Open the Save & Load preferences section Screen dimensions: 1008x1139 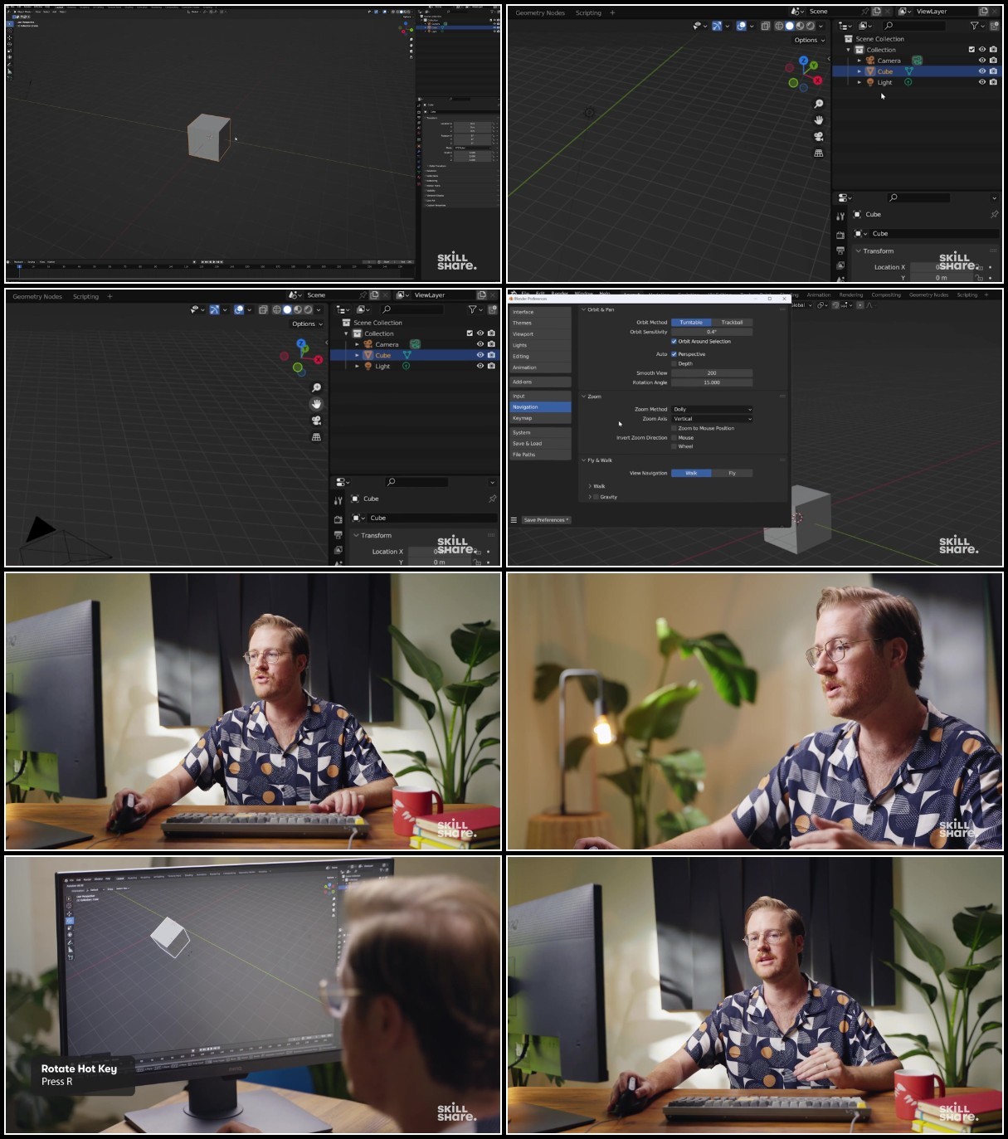point(540,443)
